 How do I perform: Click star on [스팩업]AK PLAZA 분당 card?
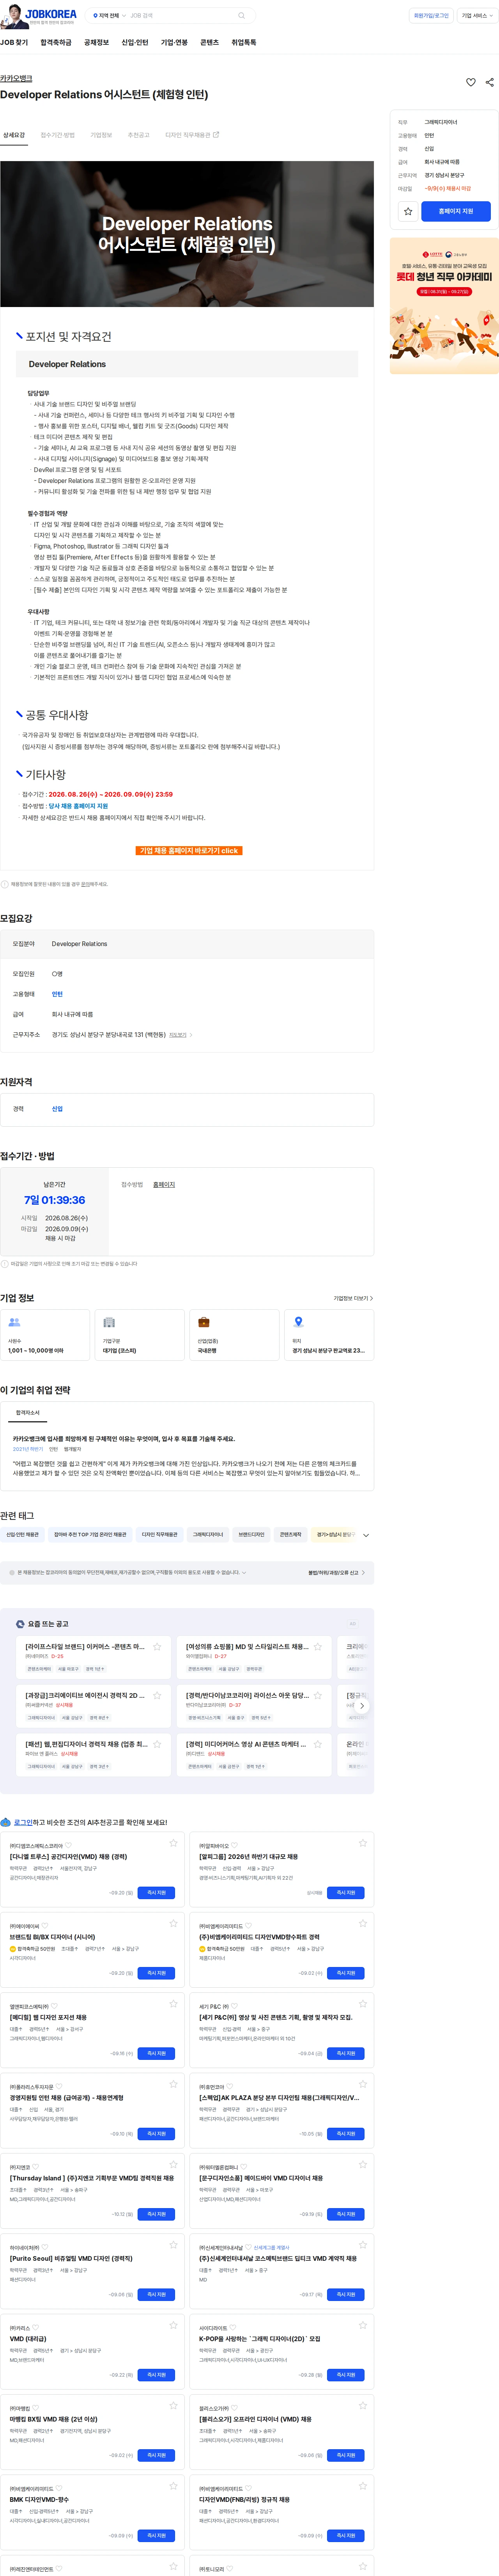tap(362, 2084)
